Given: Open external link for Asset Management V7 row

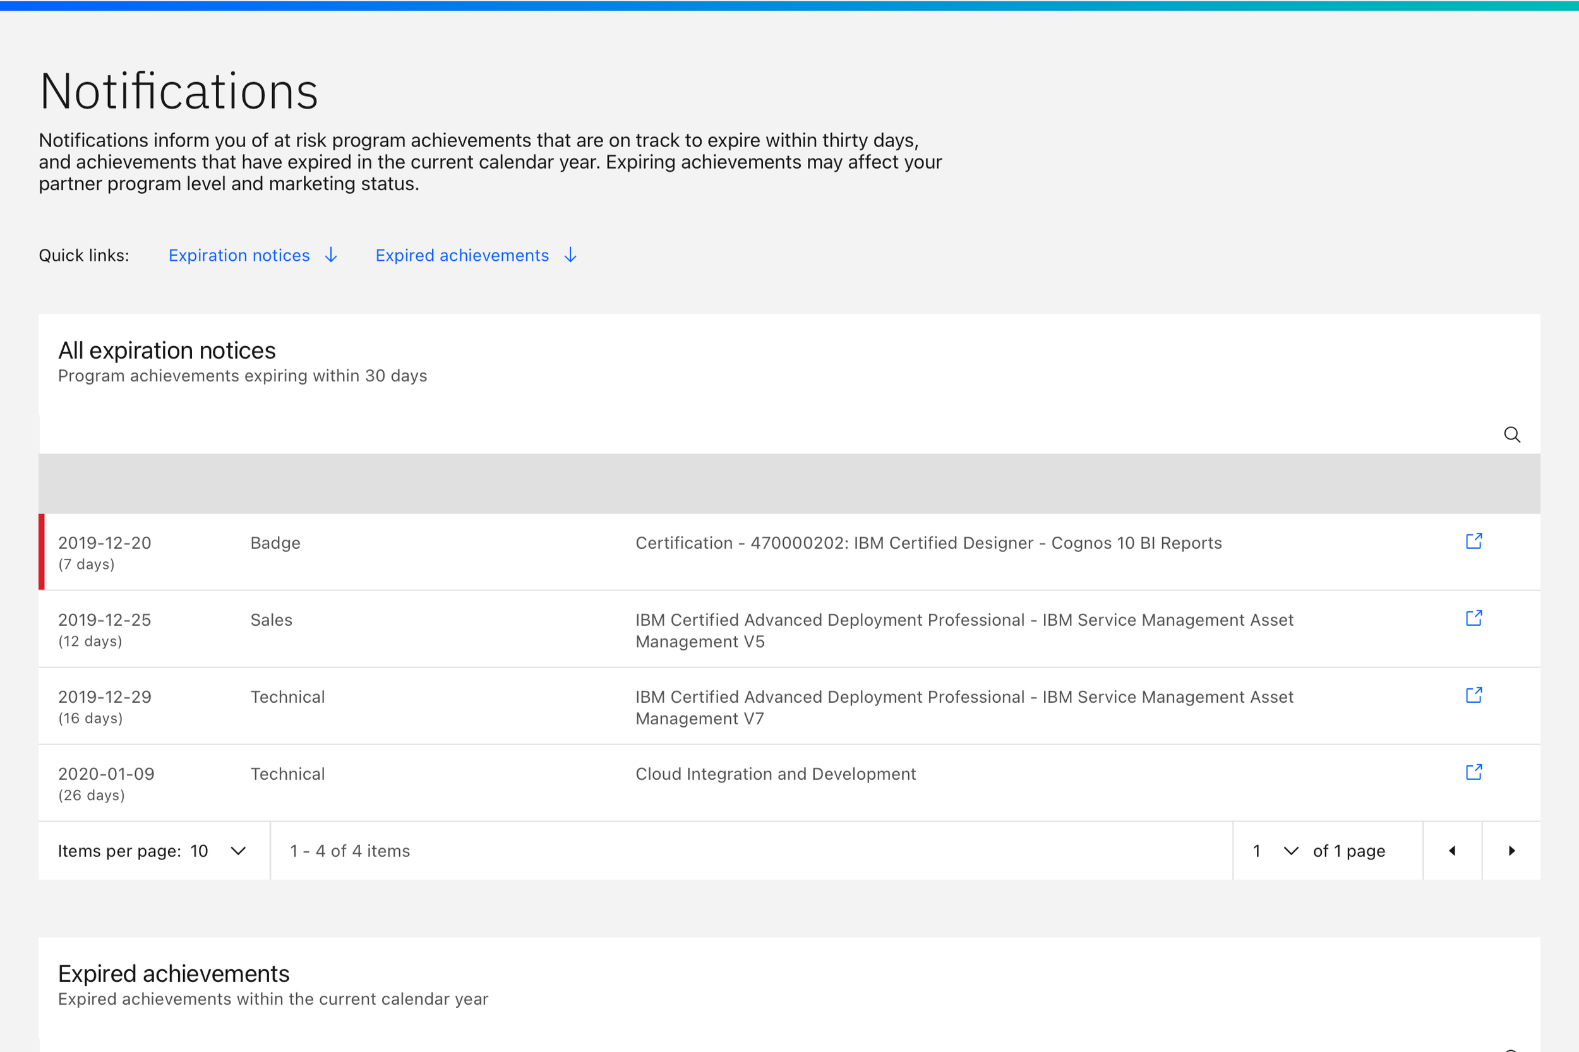Looking at the screenshot, I should tap(1474, 696).
